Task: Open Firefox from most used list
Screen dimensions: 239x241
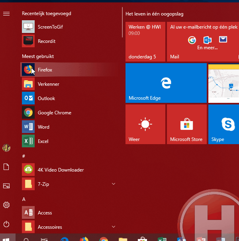Action: click(x=69, y=69)
